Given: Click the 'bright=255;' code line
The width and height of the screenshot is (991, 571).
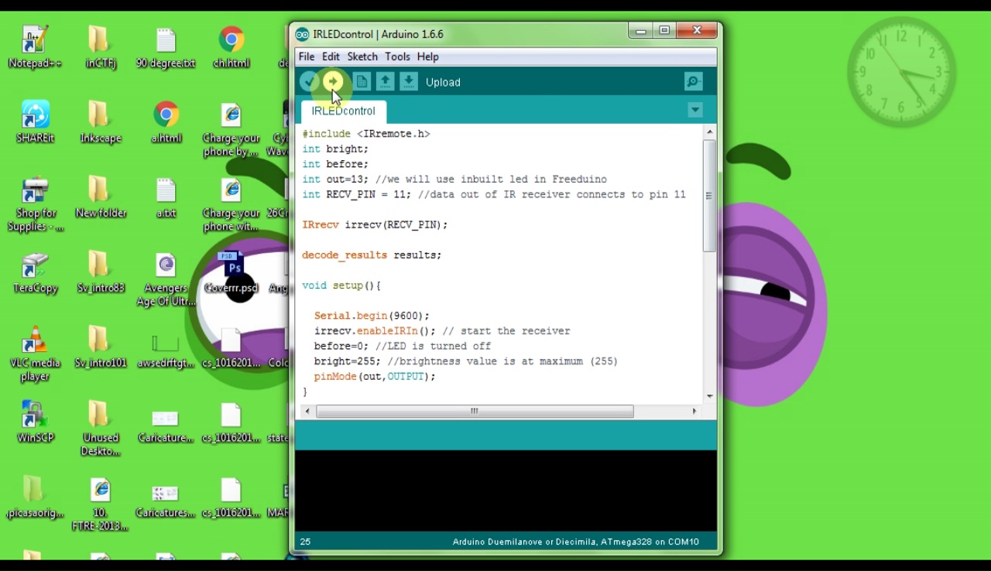Looking at the screenshot, I should (465, 361).
